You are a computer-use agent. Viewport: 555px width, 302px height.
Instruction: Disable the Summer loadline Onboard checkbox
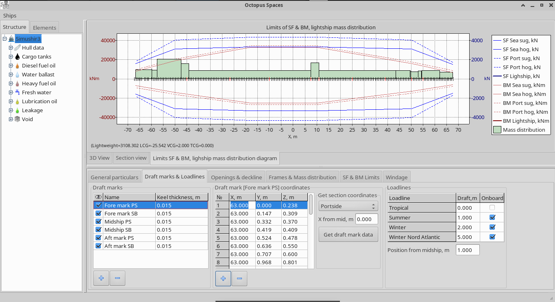pyautogui.click(x=492, y=217)
